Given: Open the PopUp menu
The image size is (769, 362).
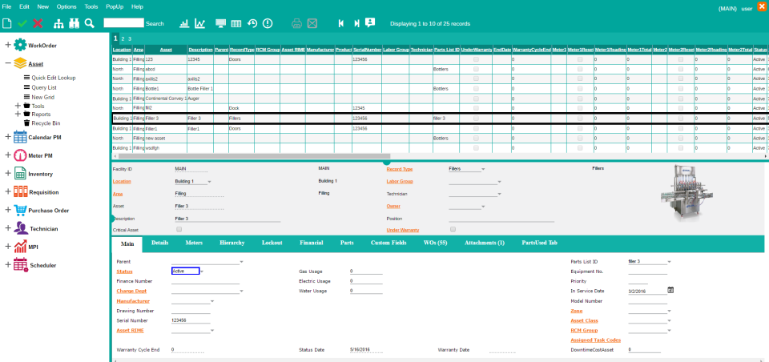Looking at the screenshot, I should tap(115, 7).
